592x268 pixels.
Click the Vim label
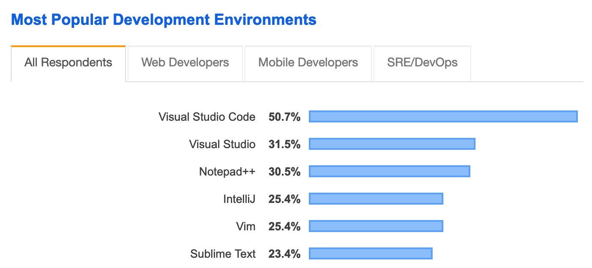click(246, 226)
